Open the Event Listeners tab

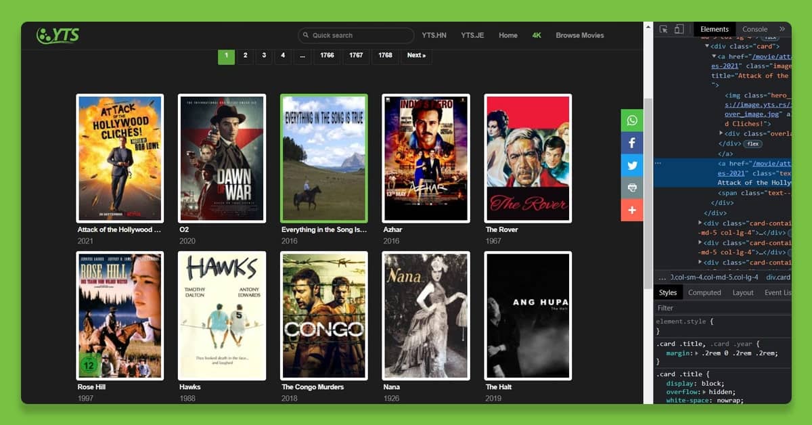click(777, 292)
